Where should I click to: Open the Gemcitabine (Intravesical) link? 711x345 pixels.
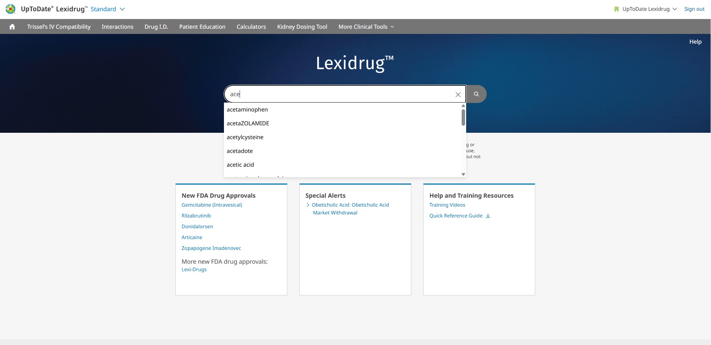pyautogui.click(x=212, y=205)
